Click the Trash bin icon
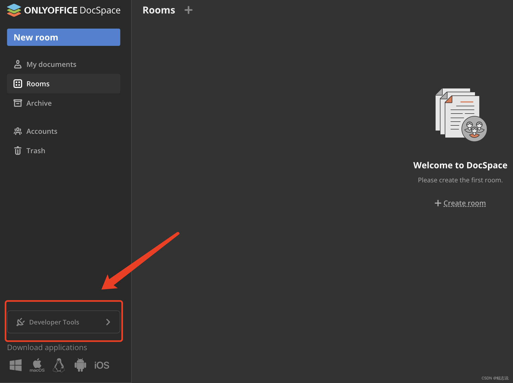Viewport: 513px width, 383px height. (18, 151)
